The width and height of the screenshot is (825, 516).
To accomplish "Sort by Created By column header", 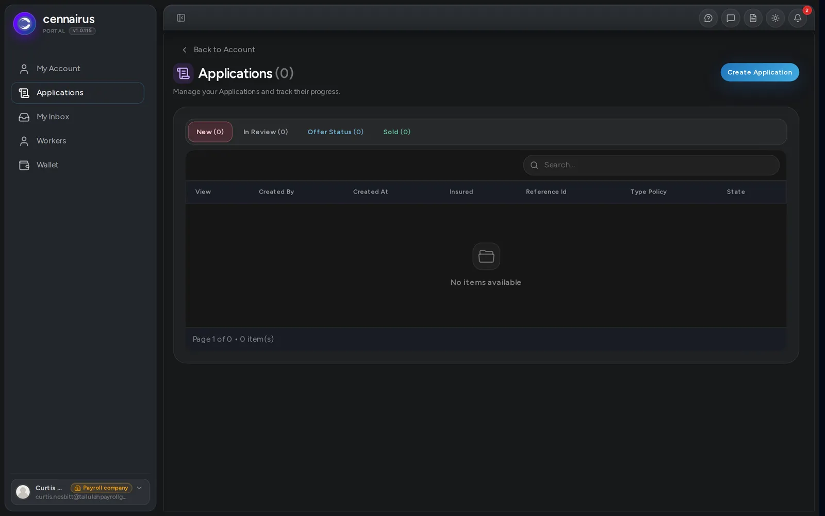I will [276, 192].
